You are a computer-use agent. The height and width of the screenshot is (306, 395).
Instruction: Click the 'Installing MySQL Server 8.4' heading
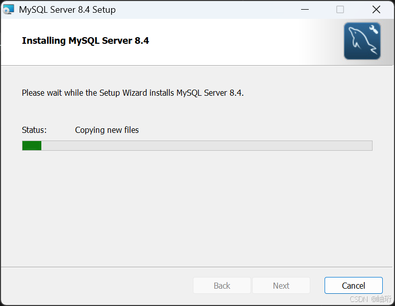pyautogui.click(x=85, y=41)
